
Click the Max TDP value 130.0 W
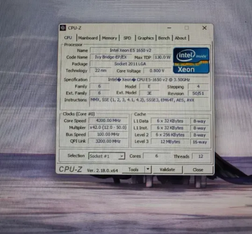[163, 57]
